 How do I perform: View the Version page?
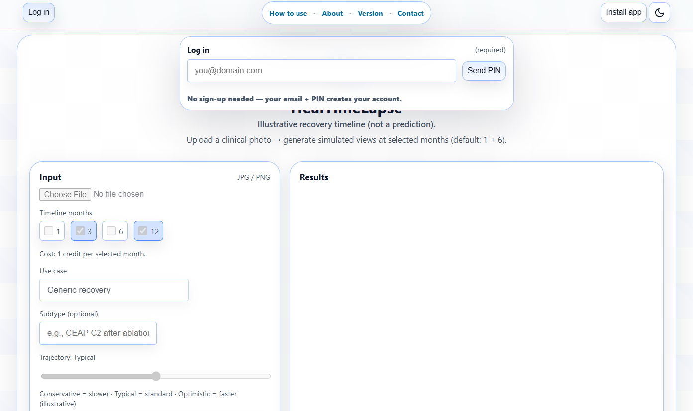[370, 13]
